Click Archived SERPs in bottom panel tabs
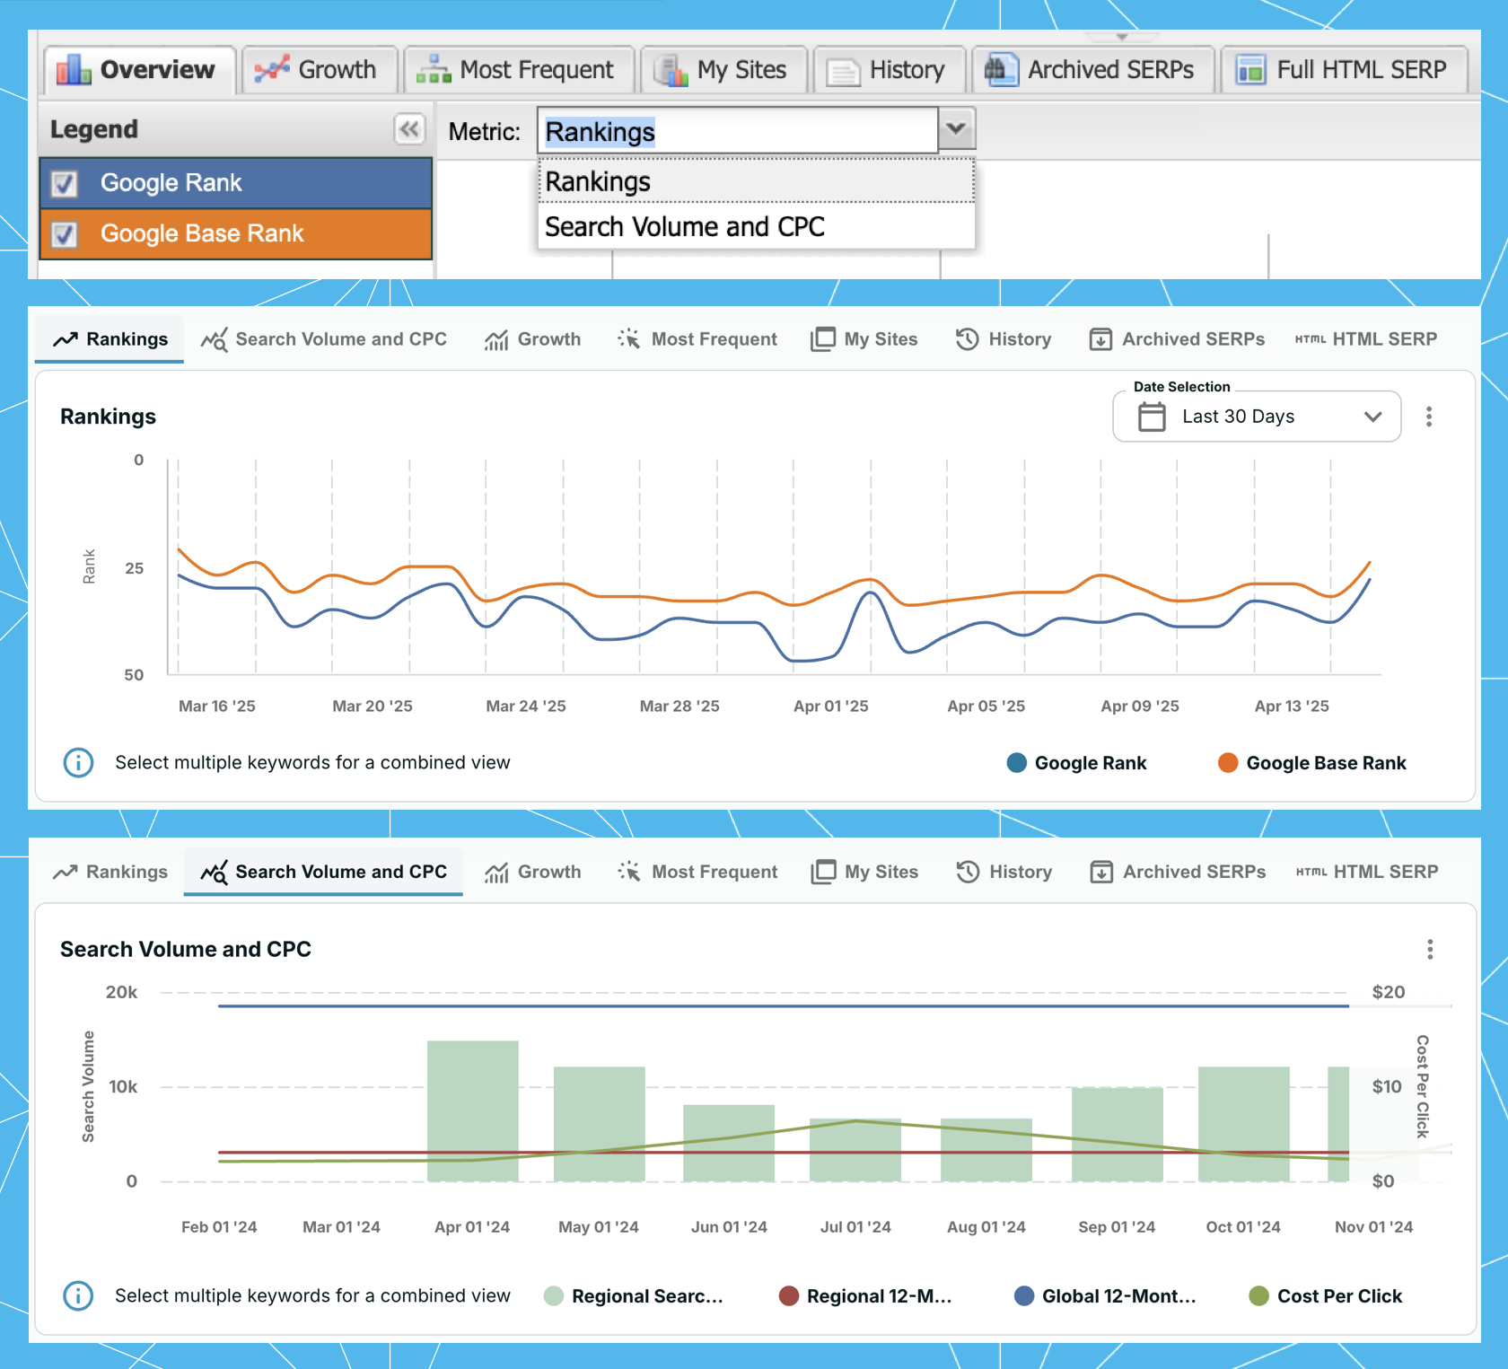The image size is (1508, 1369). (x=1178, y=872)
